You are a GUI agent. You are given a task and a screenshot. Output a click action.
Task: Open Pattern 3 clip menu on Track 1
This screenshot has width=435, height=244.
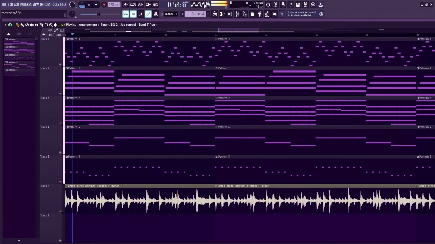67,39
